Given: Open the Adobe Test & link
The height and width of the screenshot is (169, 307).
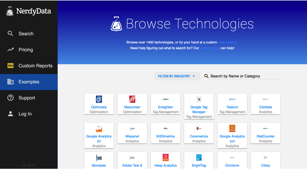Looking at the screenshot, I should [x=132, y=165].
